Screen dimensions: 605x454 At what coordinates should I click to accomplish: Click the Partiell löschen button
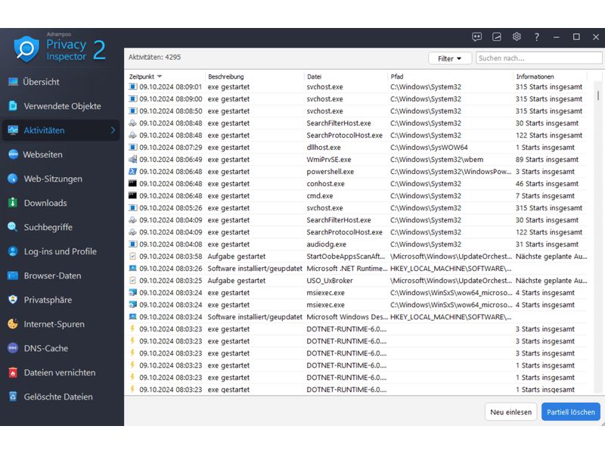[x=571, y=412]
